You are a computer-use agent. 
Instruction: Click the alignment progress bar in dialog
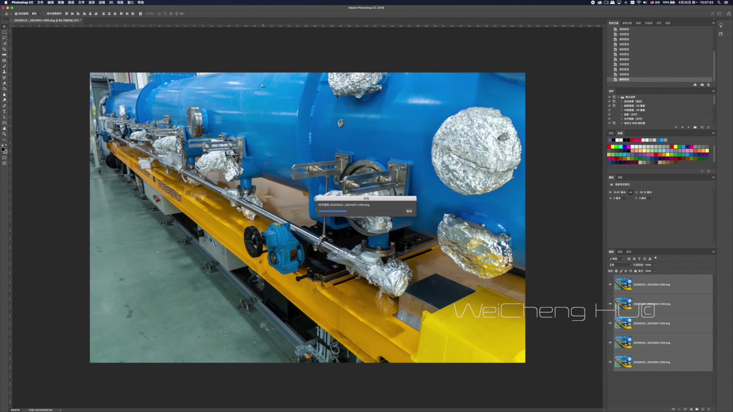point(360,211)
